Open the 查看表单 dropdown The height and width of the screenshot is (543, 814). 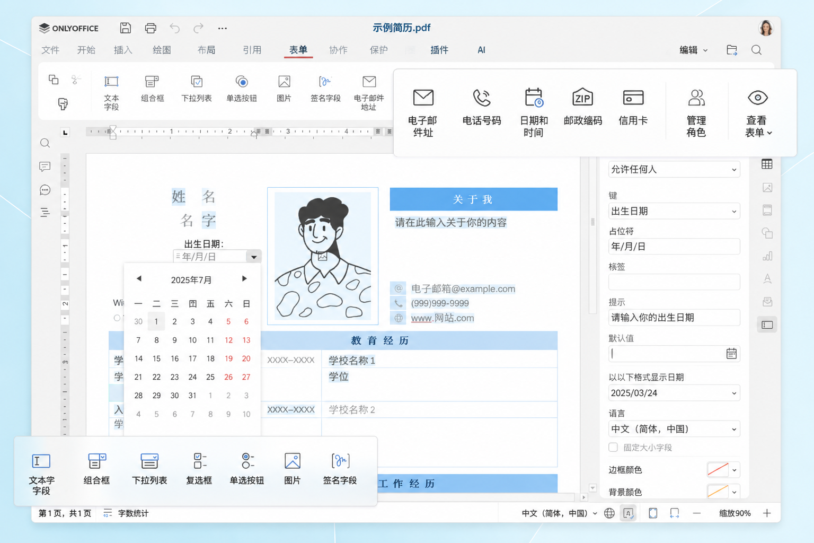tap(758, 112)
